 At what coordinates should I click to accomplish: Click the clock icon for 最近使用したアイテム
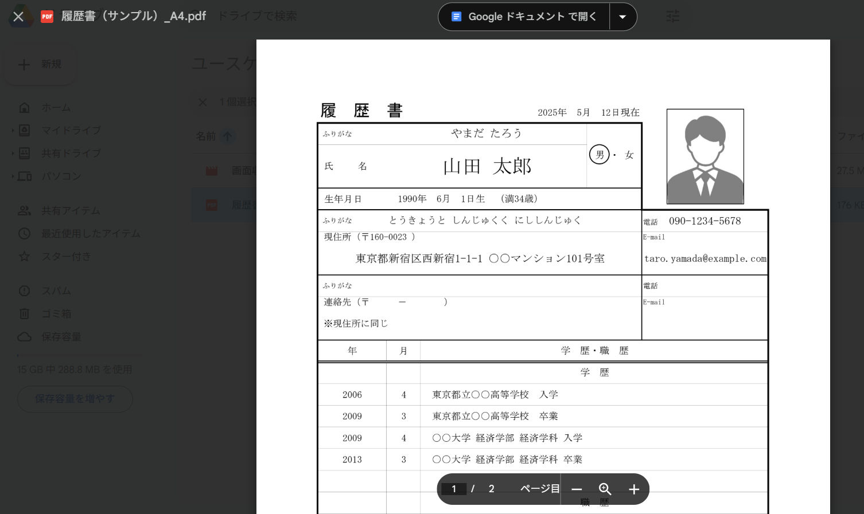coord(24,234)
